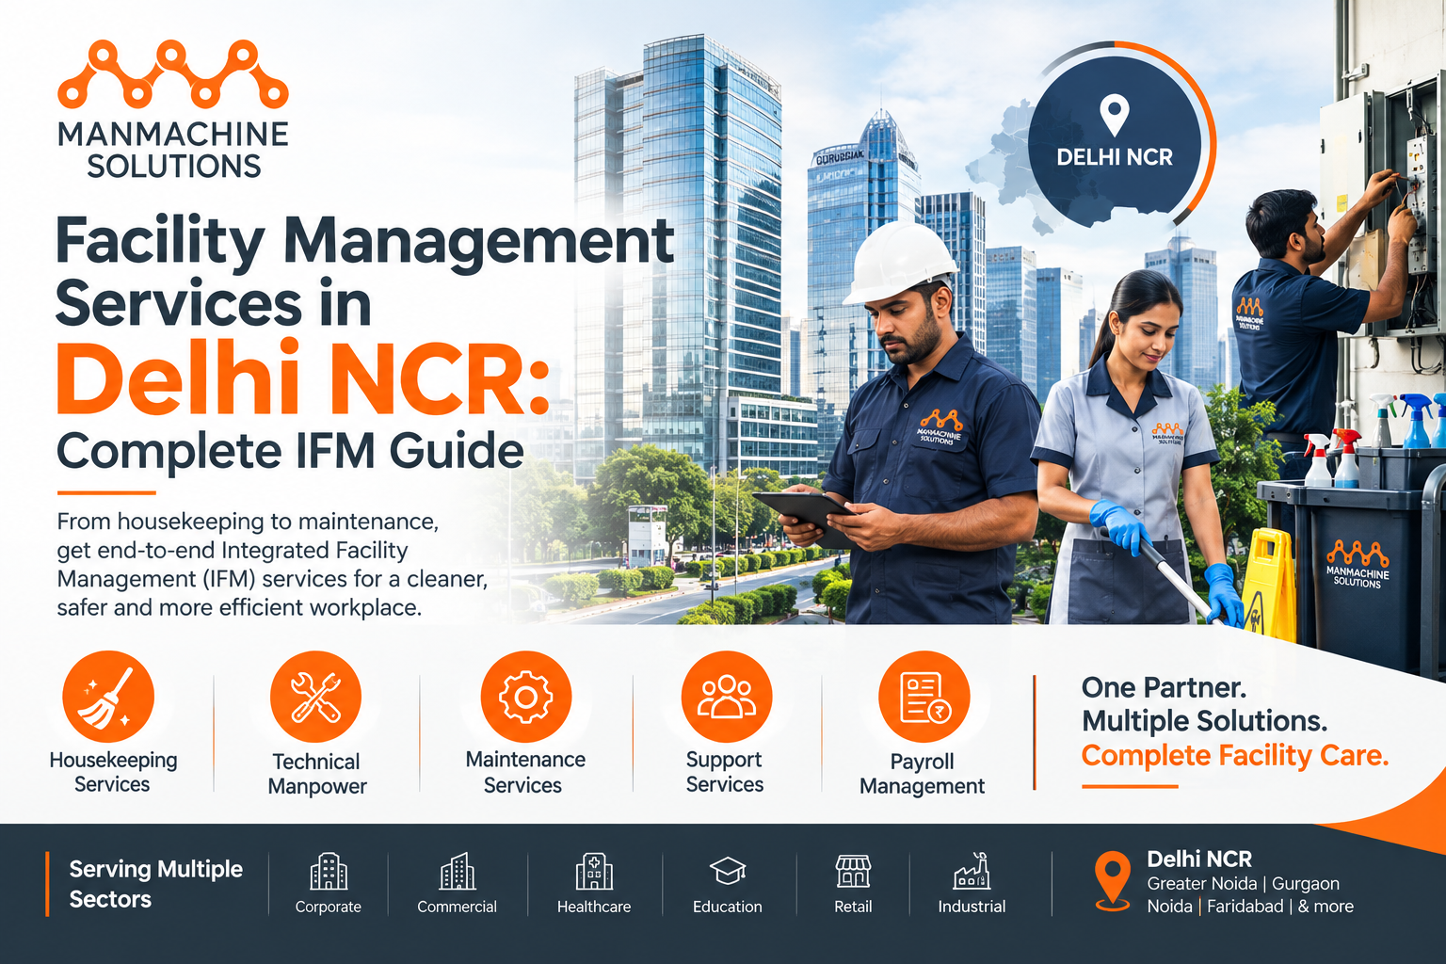Click the "Retail" sector label
The width and height of the screenshot is (1446, 964).
coord(853,907)
